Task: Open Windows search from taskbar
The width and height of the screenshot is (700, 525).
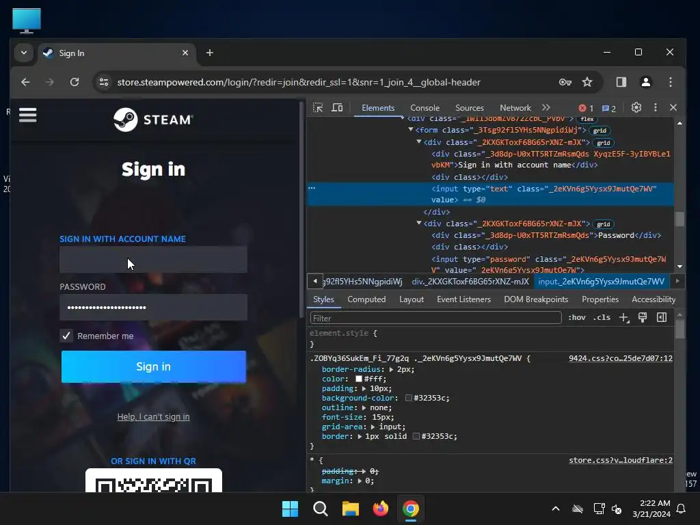Action: [x=320, y=509]
